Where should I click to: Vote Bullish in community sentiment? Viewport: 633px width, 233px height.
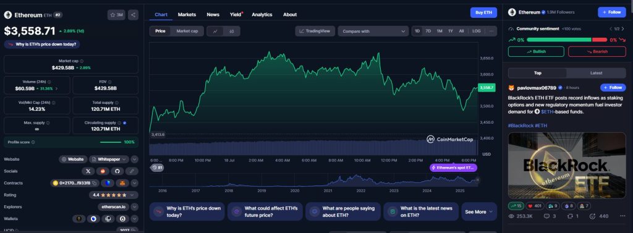tap(536, 52)
